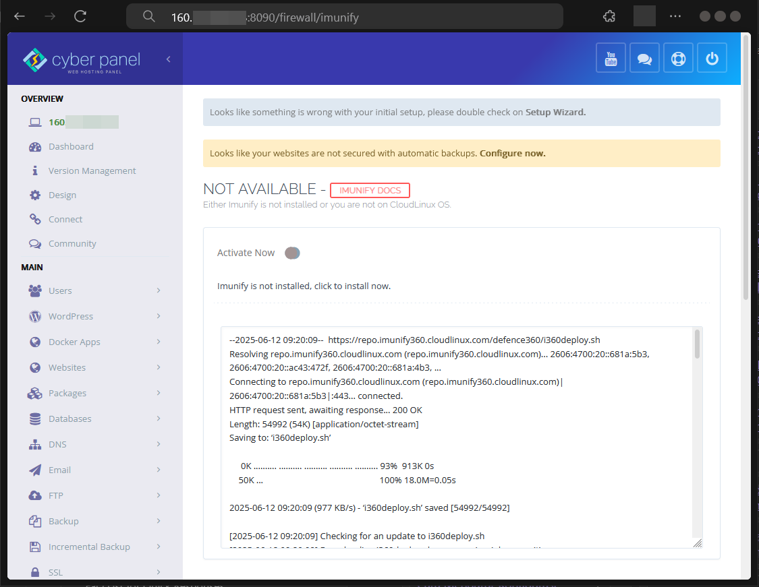Click the Packages cubes icon
This screenshot has height=587, width=759.
click(35, 393)
